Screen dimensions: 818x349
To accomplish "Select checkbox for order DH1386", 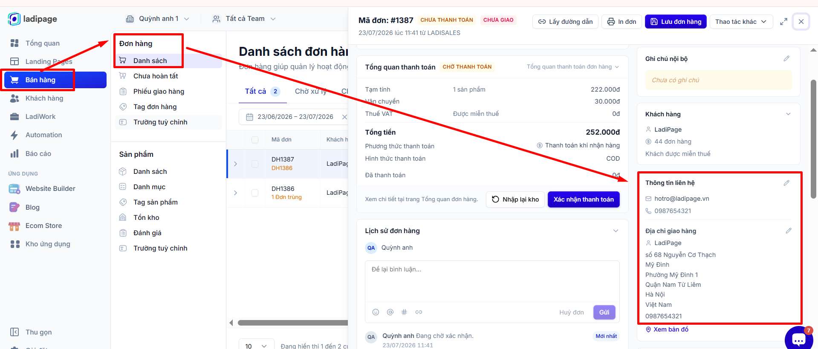I will click(x=255, y=193).
